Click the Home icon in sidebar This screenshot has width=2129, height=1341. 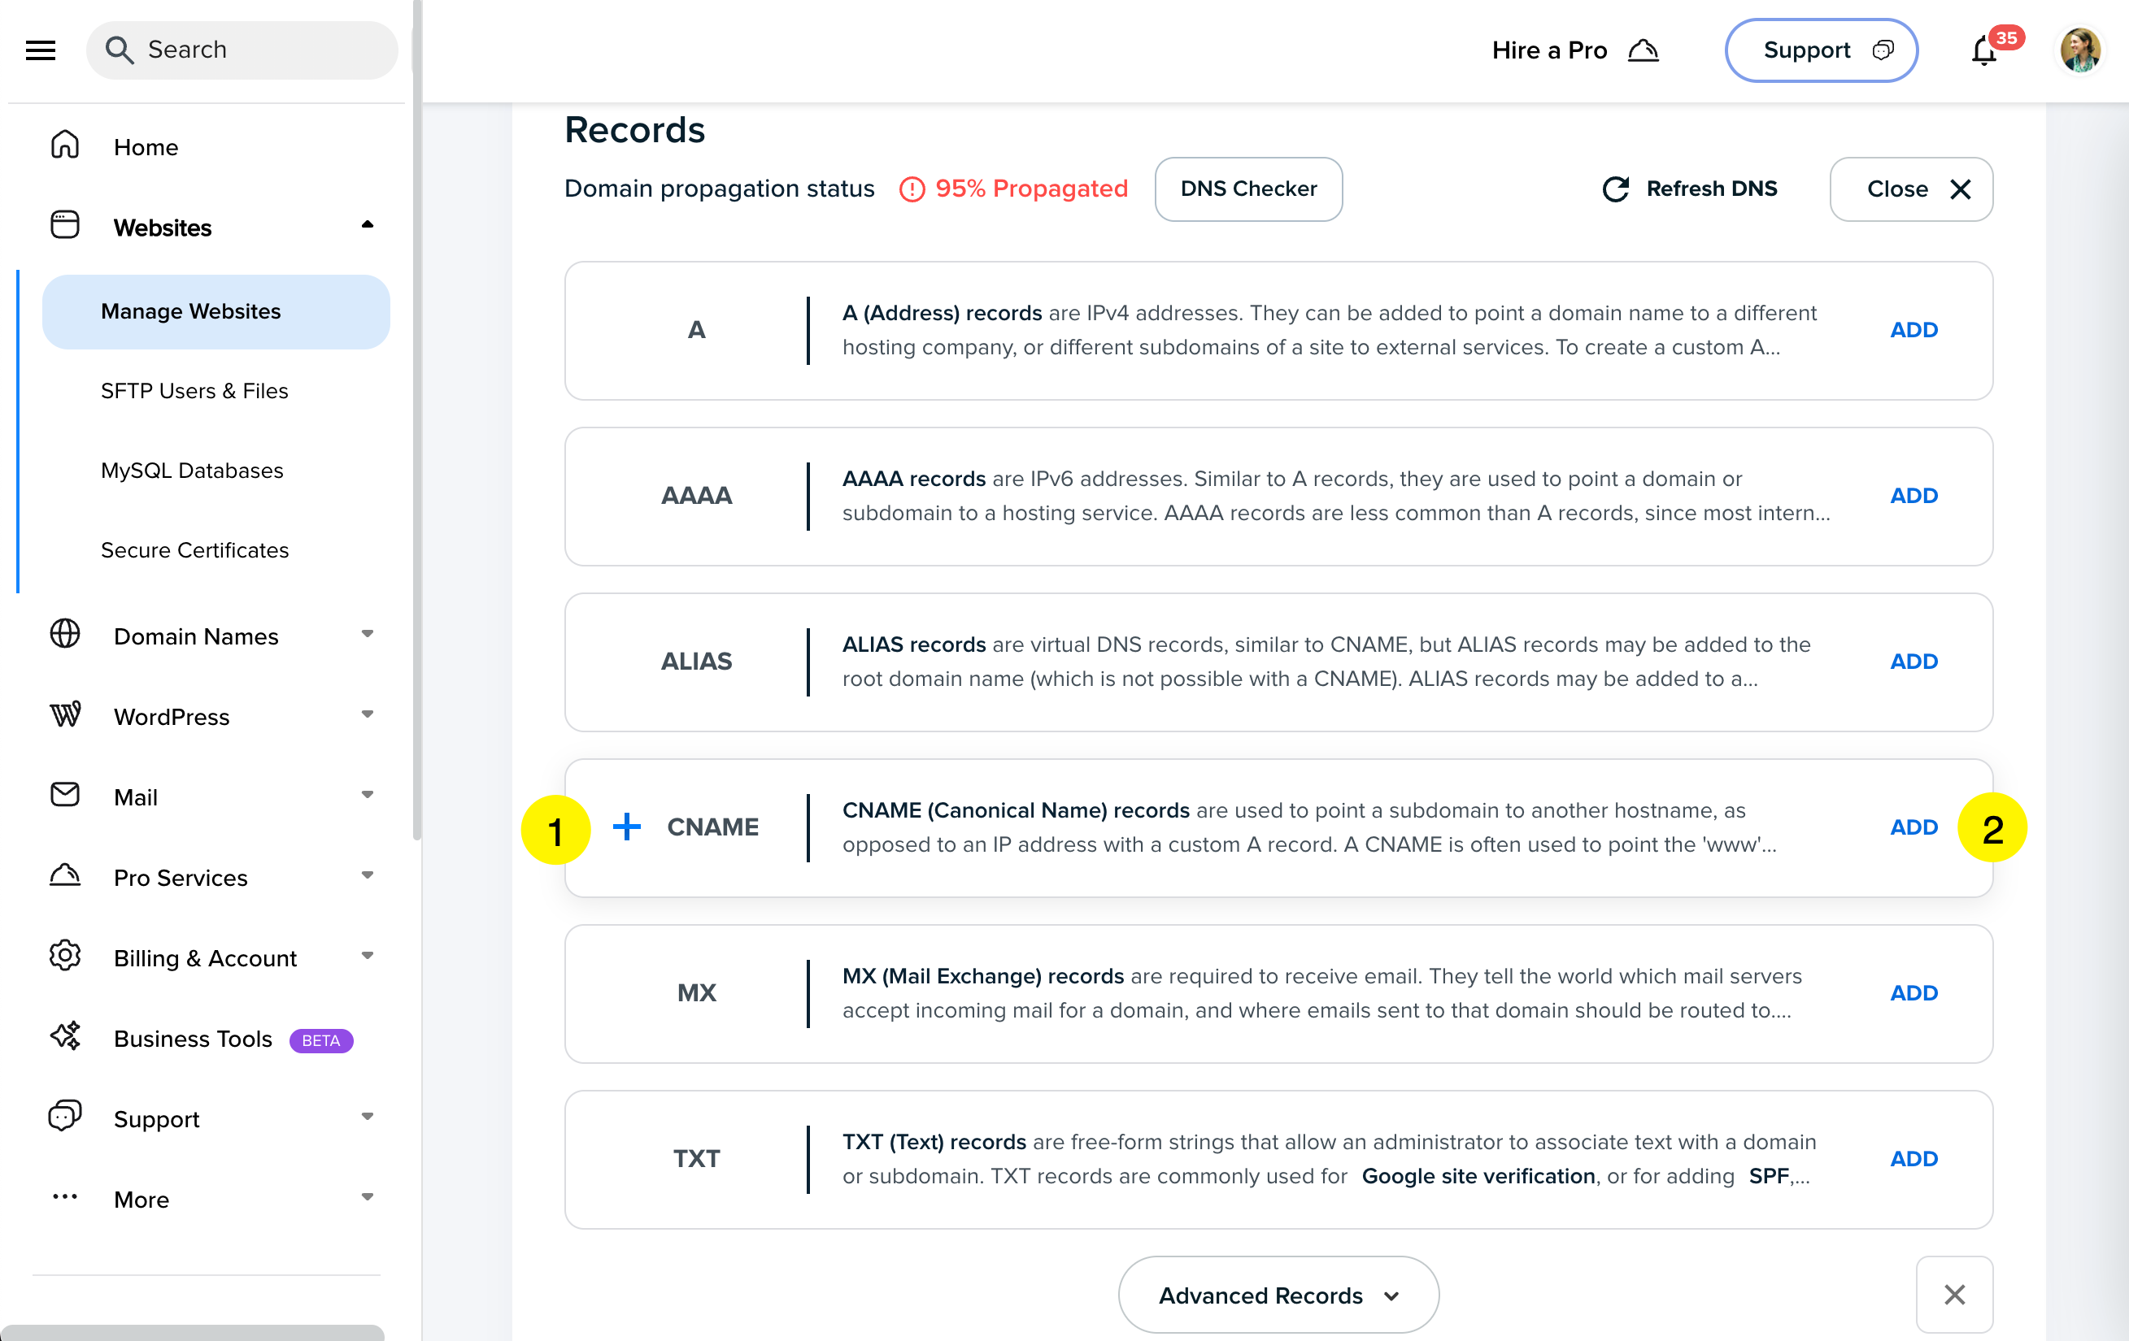64,145
